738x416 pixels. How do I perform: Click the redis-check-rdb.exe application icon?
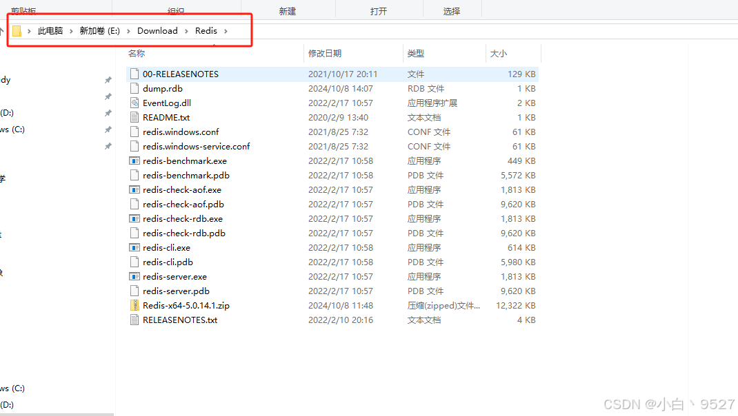(134, 218)
